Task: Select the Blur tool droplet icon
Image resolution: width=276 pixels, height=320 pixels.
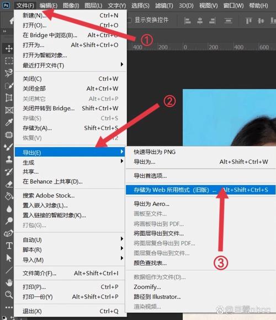Action: 9,209
